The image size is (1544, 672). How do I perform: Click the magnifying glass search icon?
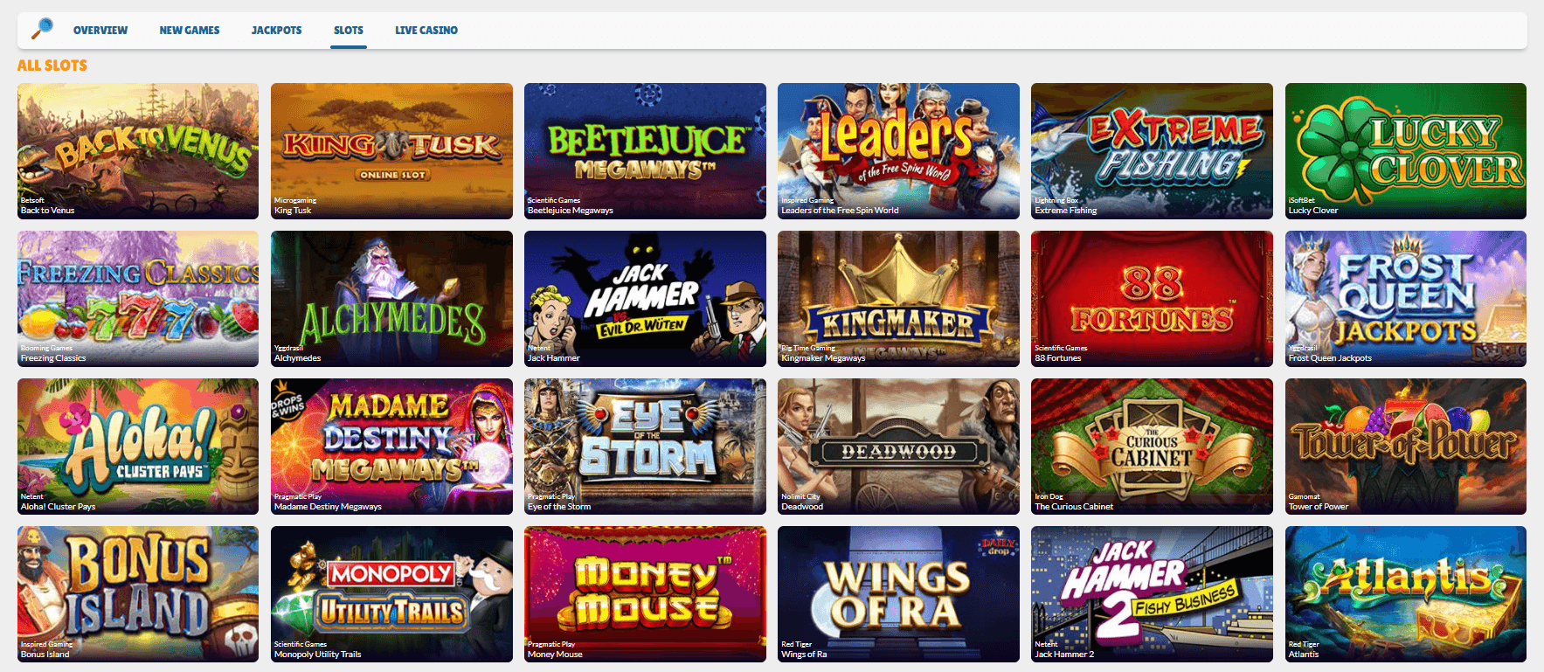pos(41,29)
